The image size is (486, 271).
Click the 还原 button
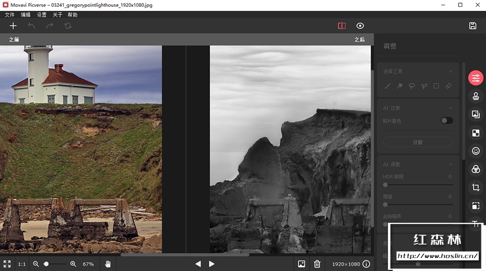coord(418,142)
